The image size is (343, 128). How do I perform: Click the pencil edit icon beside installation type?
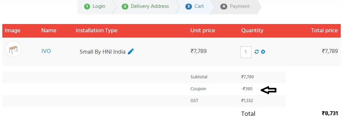(131, 52)
